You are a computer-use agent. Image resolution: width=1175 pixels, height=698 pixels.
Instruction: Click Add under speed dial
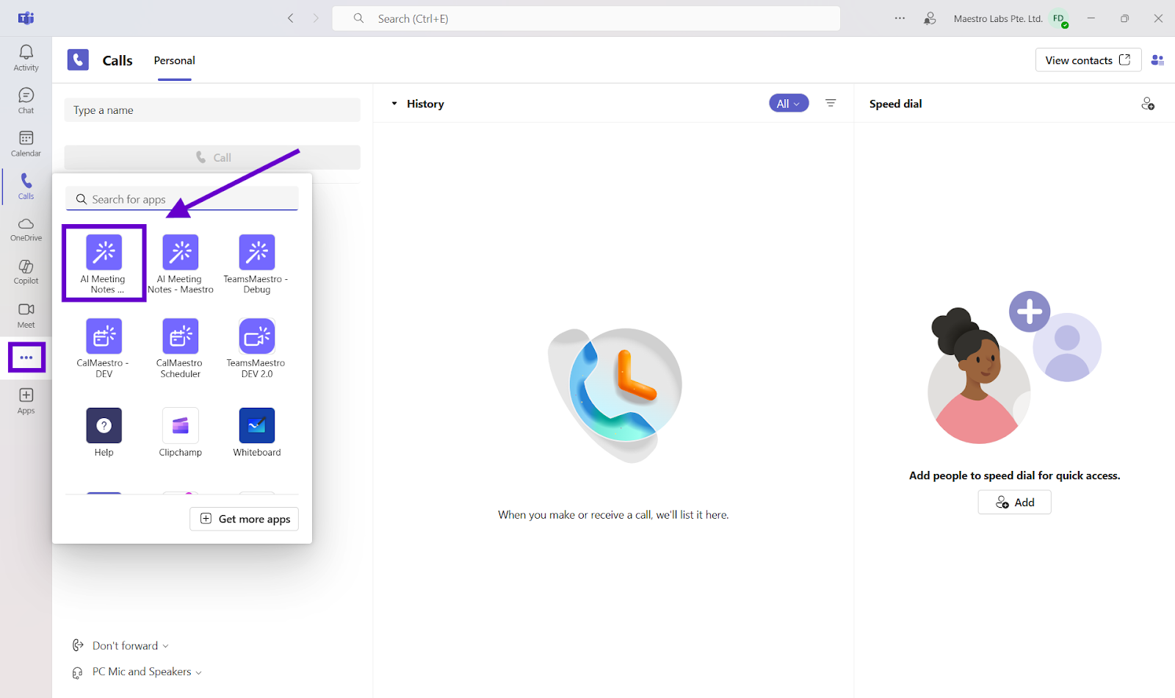click(1015, 503)
